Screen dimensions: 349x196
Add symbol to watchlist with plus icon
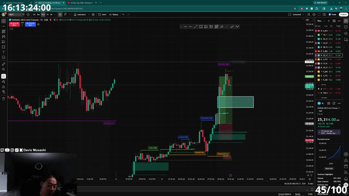[329, 21]
